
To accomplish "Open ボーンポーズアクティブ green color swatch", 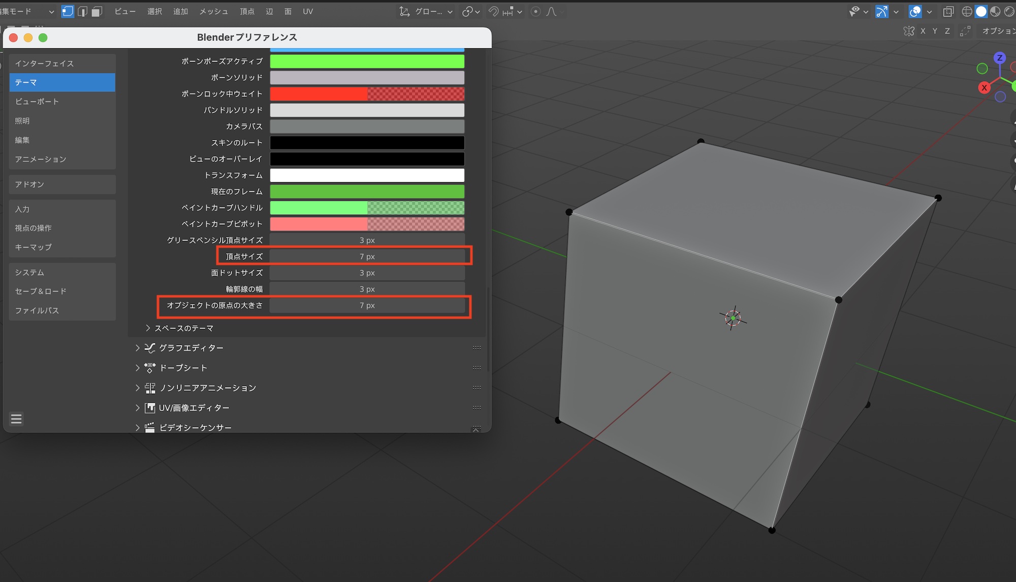I will tap(367, 61).
